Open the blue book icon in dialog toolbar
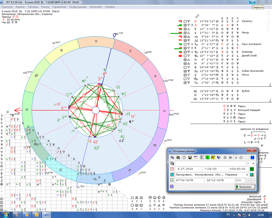Image resolution: width=272 pixels, height=218 pixels. (x=219, y=158)
